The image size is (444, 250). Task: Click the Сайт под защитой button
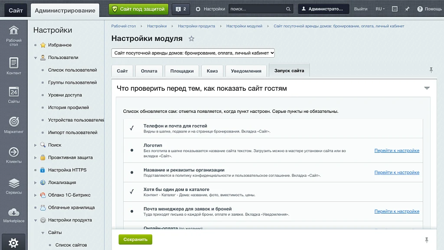[x=138, y=9]
